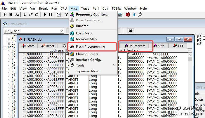Click the B::FLASH.List chip title icon
This screenshot has height=118, width=205.
(x=21, y=39)
